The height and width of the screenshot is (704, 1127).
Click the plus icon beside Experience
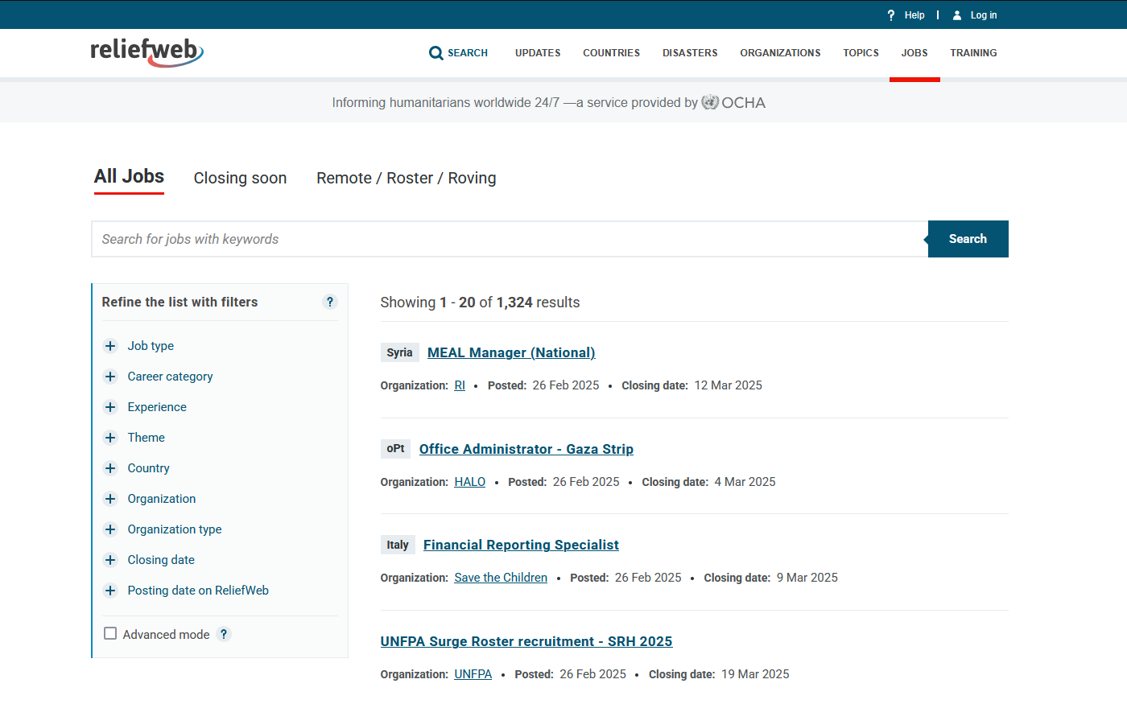coord(111,407)
